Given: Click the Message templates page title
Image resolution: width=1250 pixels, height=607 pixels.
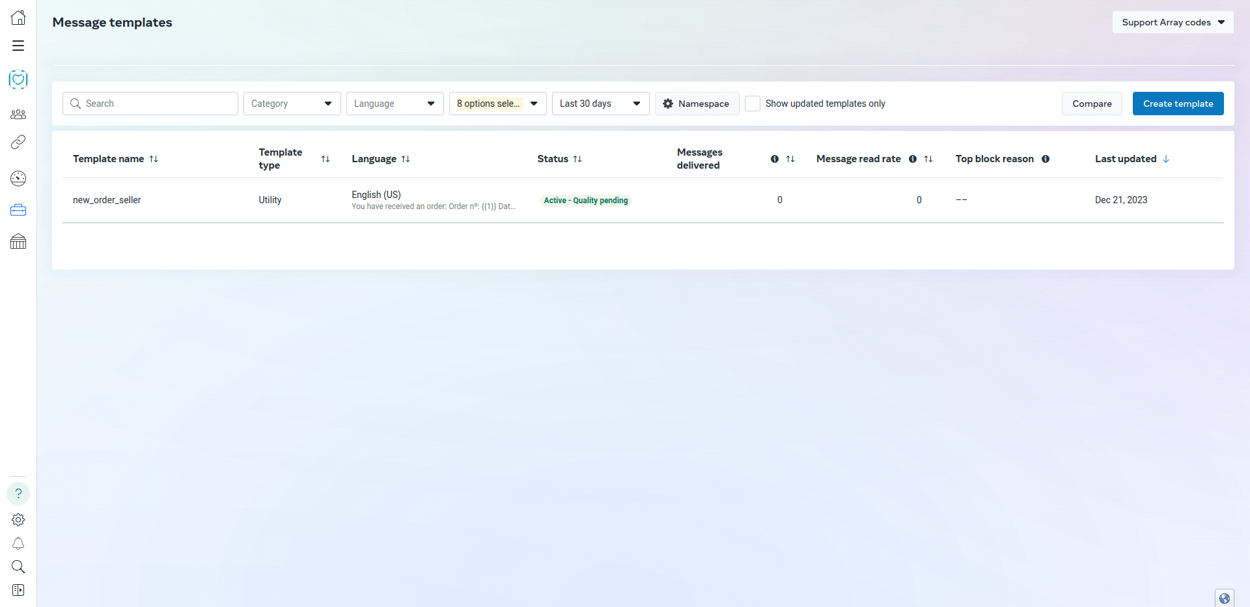Looking at the screenshot, I should [x=113, y=22].
